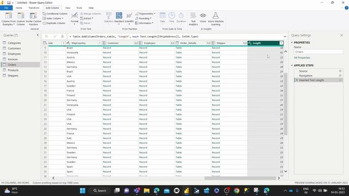Image resolution: width=349 pixels, height=196 pixels.
Task: Open ShipCountry column filter dropdown
Action: pyautogui.click(x=99, y=43)
